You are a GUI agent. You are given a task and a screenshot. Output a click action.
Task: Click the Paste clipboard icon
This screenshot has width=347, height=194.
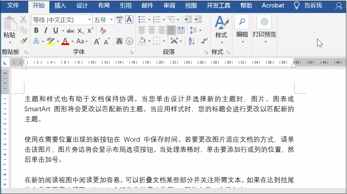(x=10, y=23)
